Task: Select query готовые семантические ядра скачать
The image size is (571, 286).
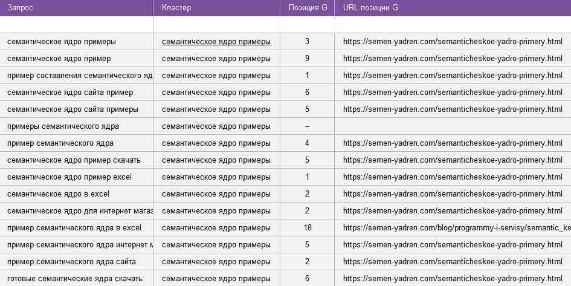Action: [x=75, y=279]
